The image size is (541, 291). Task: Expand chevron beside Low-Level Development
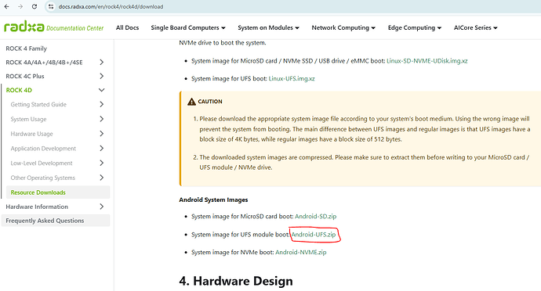click(x=101, y=163)
